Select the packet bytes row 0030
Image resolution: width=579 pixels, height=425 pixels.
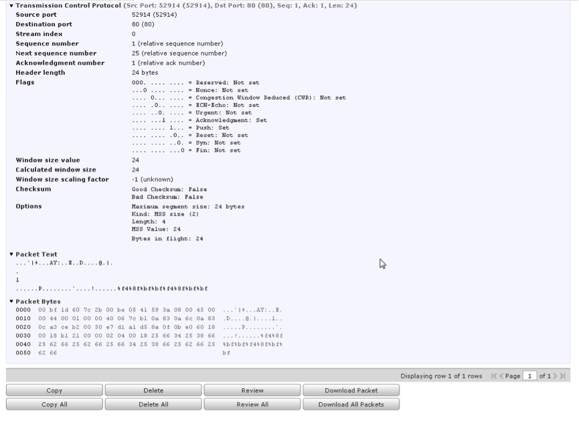click(149, 336)
